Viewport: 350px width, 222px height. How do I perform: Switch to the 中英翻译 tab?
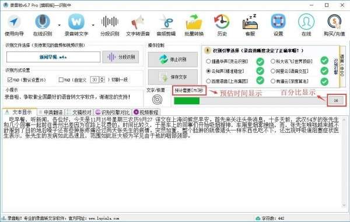pos(51,112)
